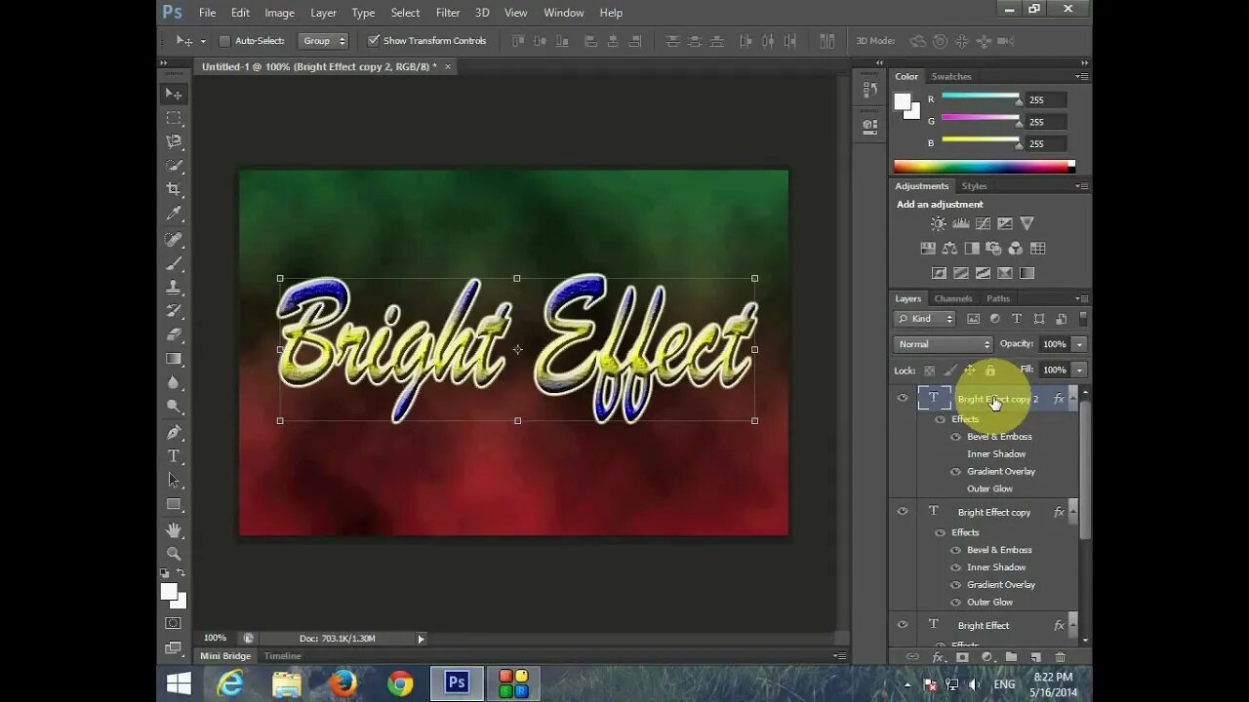Viewport: 1249px width, 702px height.
Task: Open the Layers panel flyout menu
Action: tap(1081, 298)
